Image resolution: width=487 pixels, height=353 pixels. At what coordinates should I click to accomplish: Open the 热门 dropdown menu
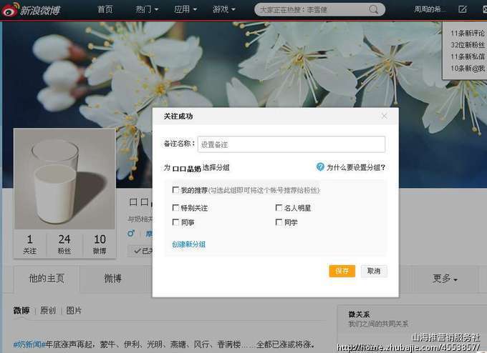pyautogui.click(x=147, y=9)
